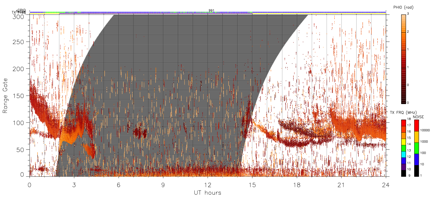Click the purple 10–11 MHz swatch in TX FRQ legend
Screen dimensions: 434x200
(x=404, y=167)
